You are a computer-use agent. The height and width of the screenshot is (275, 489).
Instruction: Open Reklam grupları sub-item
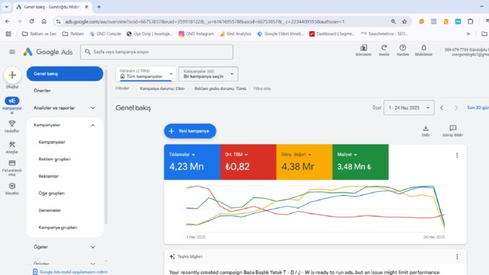(55, 159)
